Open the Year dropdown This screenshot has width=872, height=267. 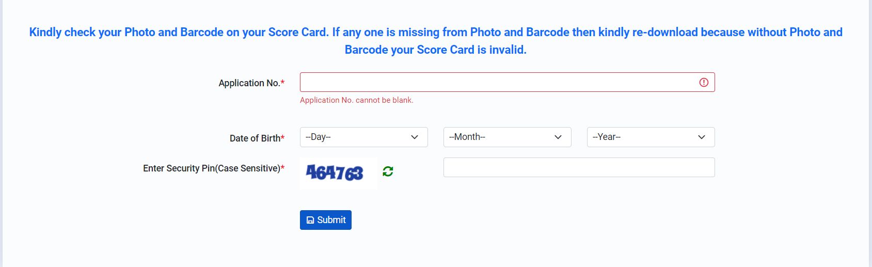click(x=651, y=137)
